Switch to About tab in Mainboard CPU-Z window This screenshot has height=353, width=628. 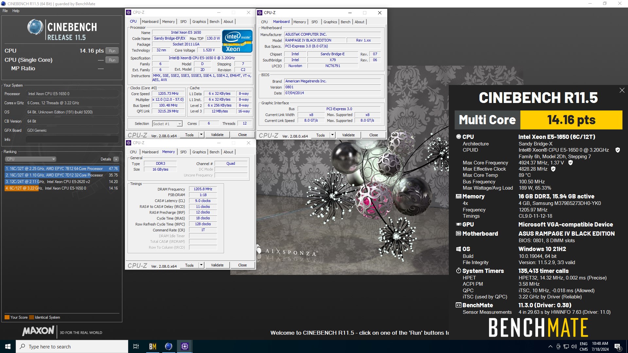(359, 22)
